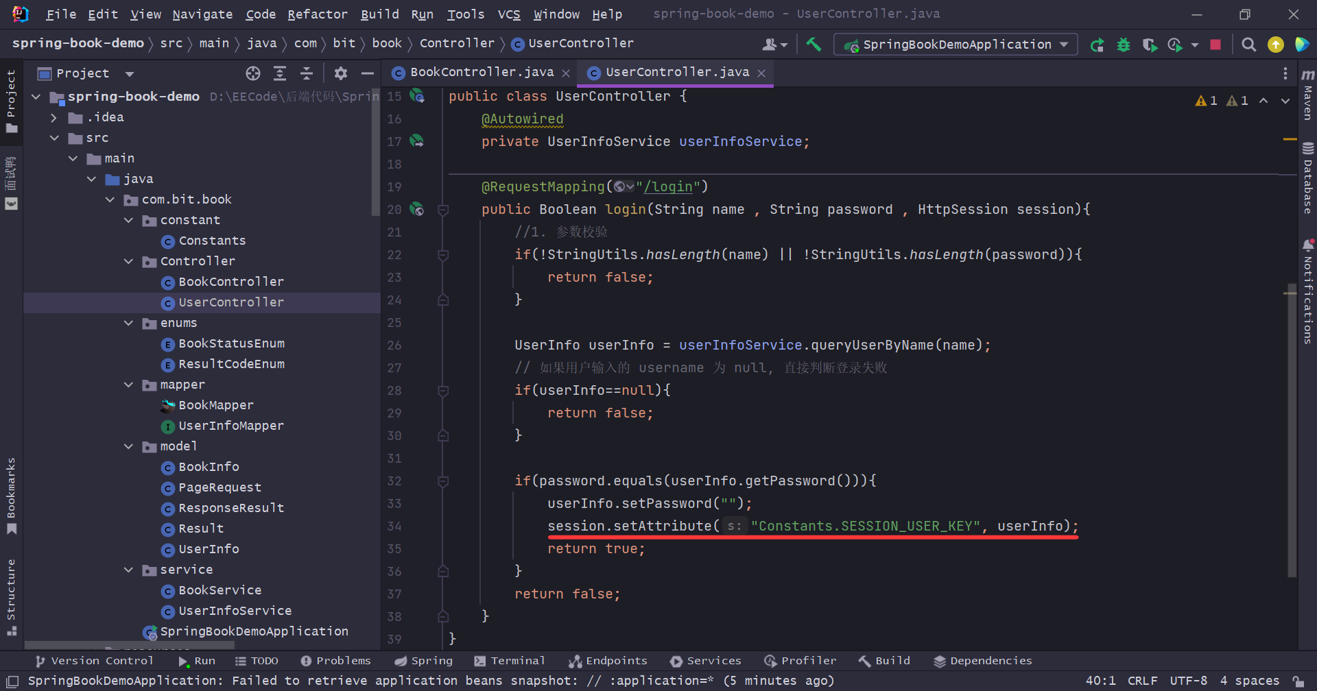Click the editor vertical scrollbar thumb
This screenshot has width=1317, height=691.
[1292, 430]
